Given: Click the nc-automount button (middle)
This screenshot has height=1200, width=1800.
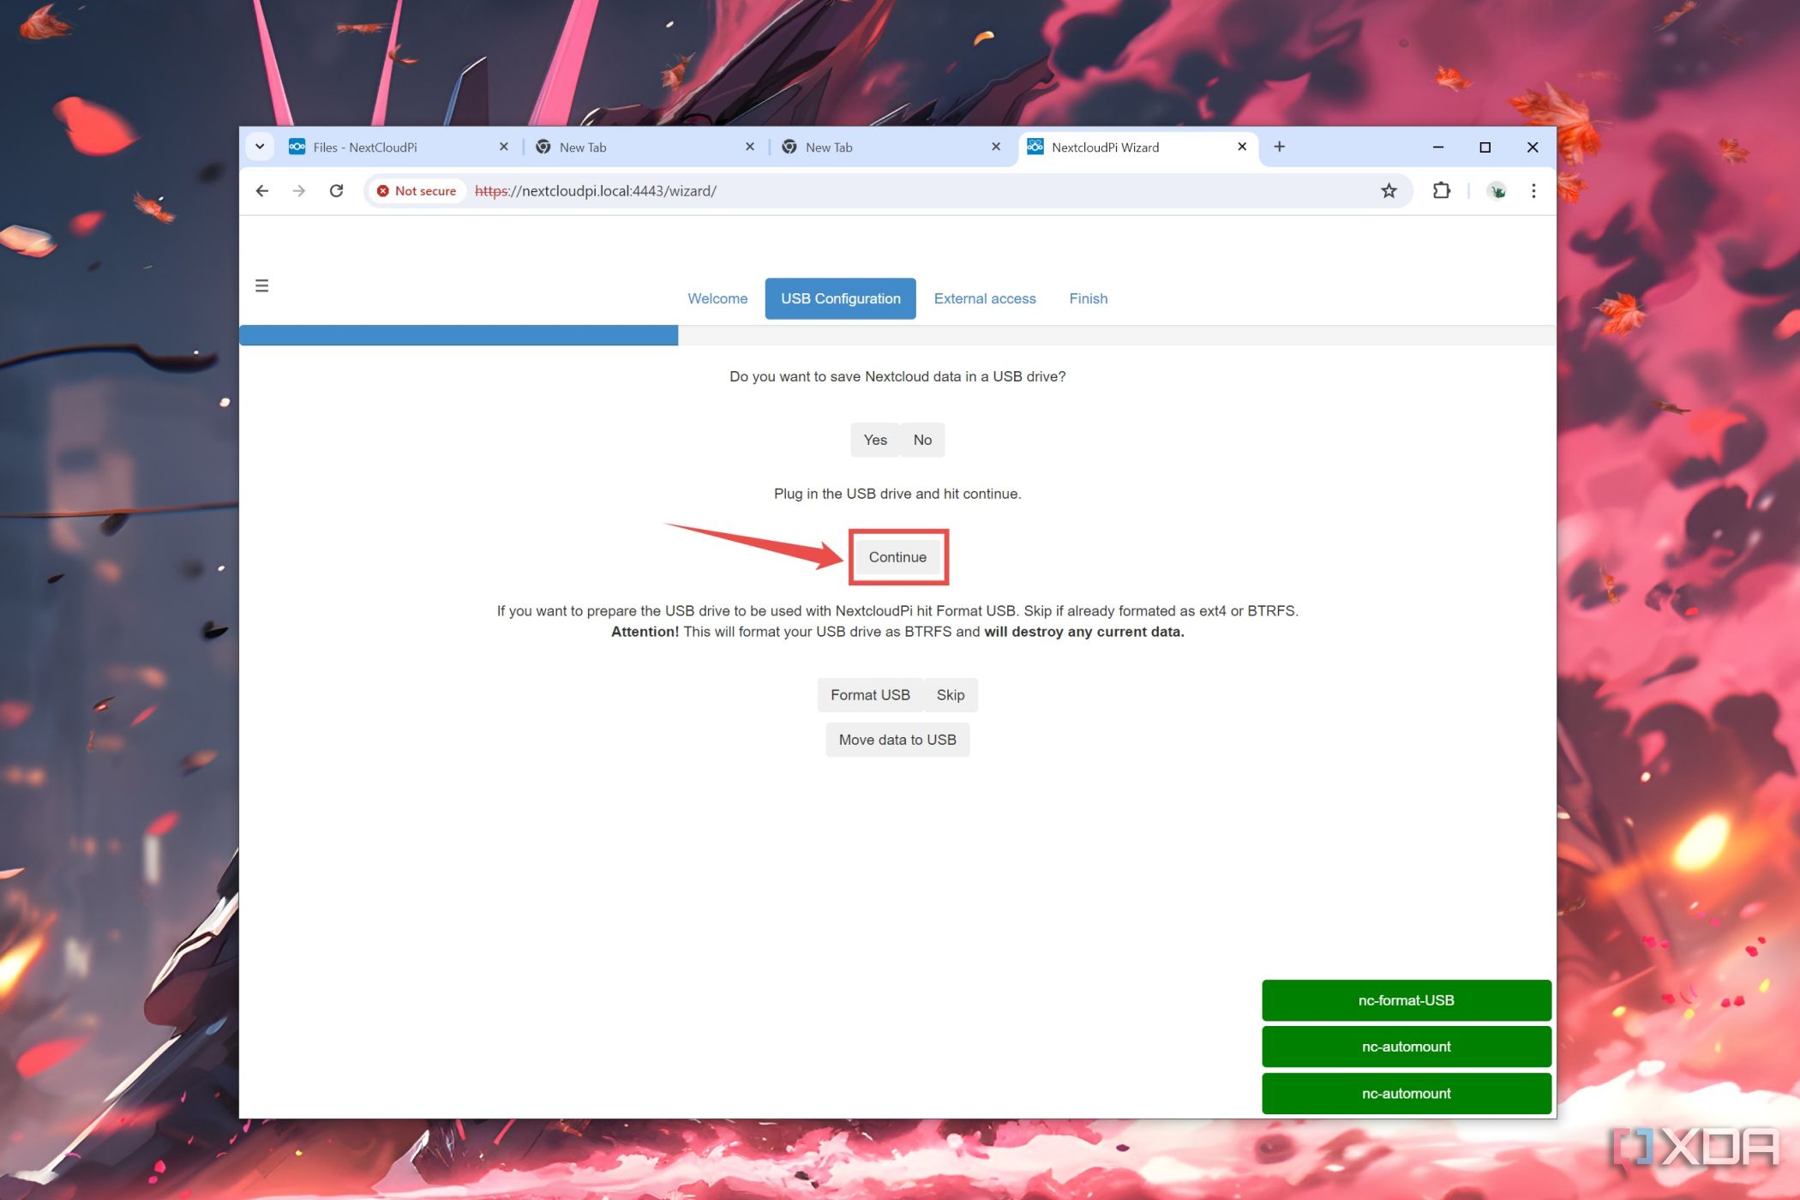Looking at the screenshot, I should 1407,1046.
